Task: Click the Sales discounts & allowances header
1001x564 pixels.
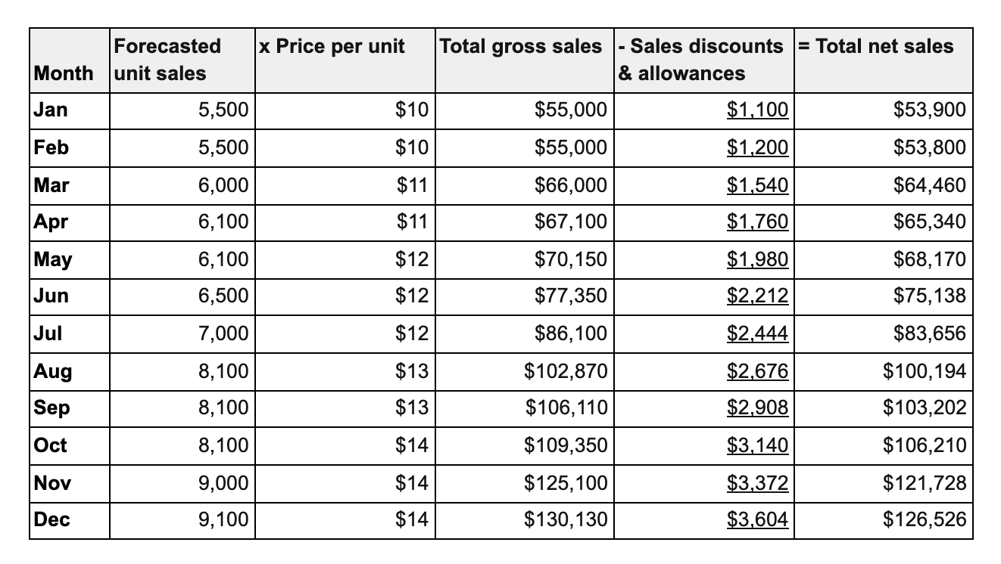Action: point(701,60)
